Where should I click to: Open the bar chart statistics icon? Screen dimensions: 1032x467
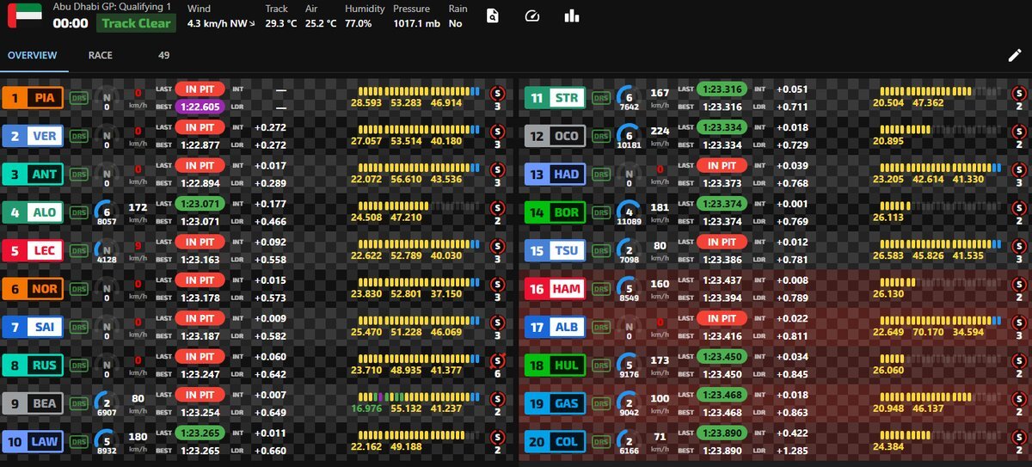click(x=571, y=16)
